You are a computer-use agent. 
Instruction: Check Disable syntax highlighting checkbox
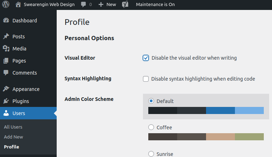pyautogui.click(x=146, y=79)
